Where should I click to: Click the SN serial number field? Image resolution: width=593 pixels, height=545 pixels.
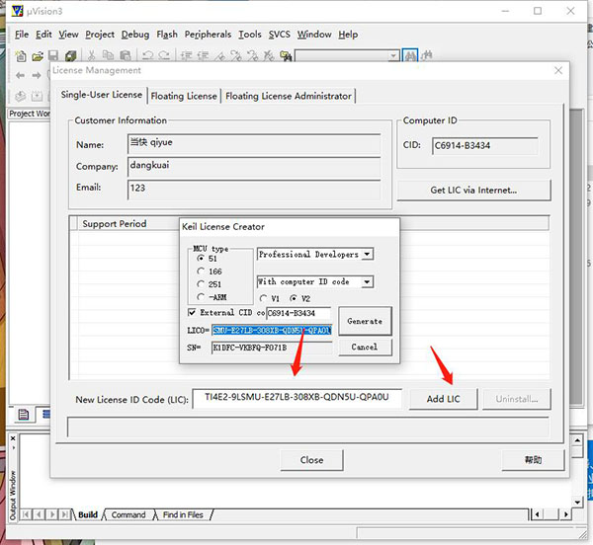(x=272, y=348)
